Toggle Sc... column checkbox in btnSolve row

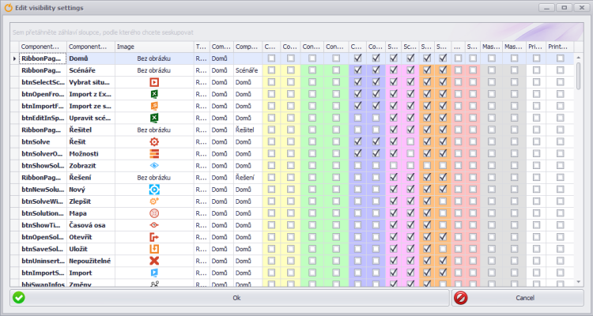point(410,141)
